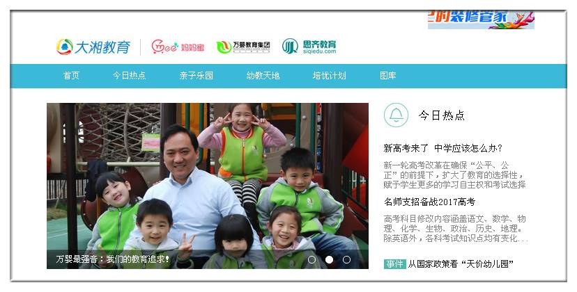The height and width of the screenshot is (292, 577).
Task: Open the 亲子乐园 navigation item
Action: (196, 76)
